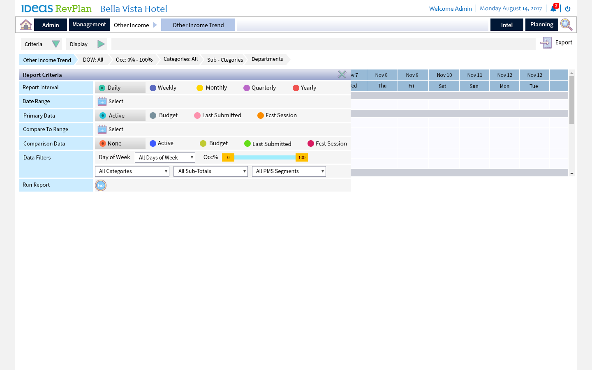Close the Report Criteria panel
The image size is (592, 370).
(342, 74)
